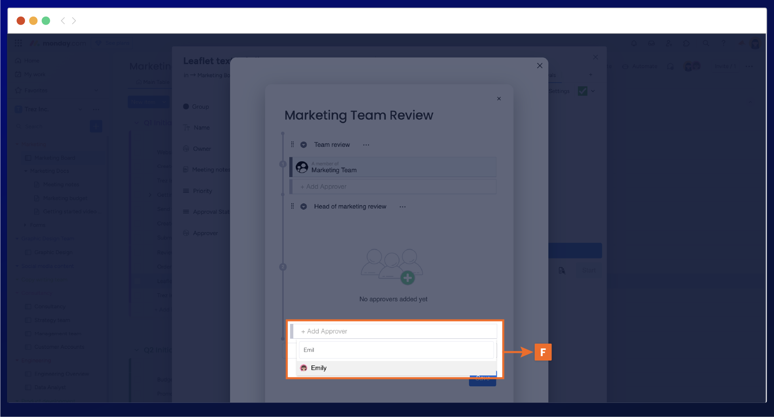774x417 pixels.
Task: Toggle the green checkmark next to Settings
Action: 582,91
